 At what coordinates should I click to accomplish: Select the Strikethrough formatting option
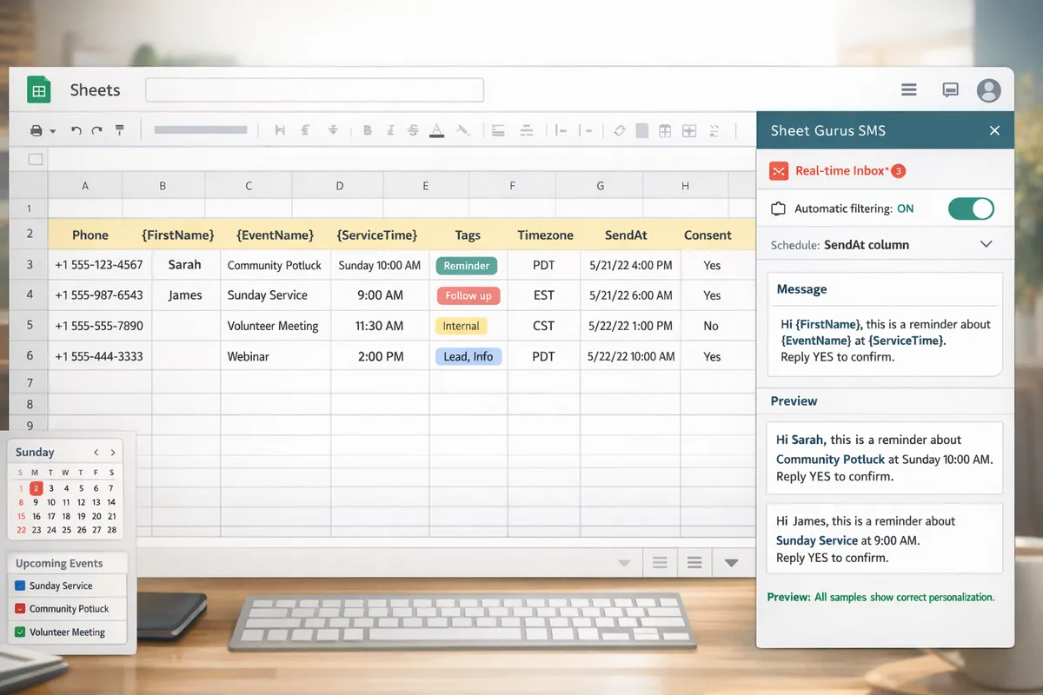413,129
